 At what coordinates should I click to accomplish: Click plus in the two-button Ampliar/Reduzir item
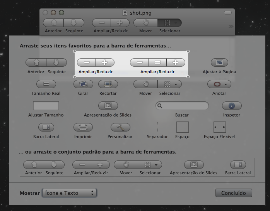105,62
